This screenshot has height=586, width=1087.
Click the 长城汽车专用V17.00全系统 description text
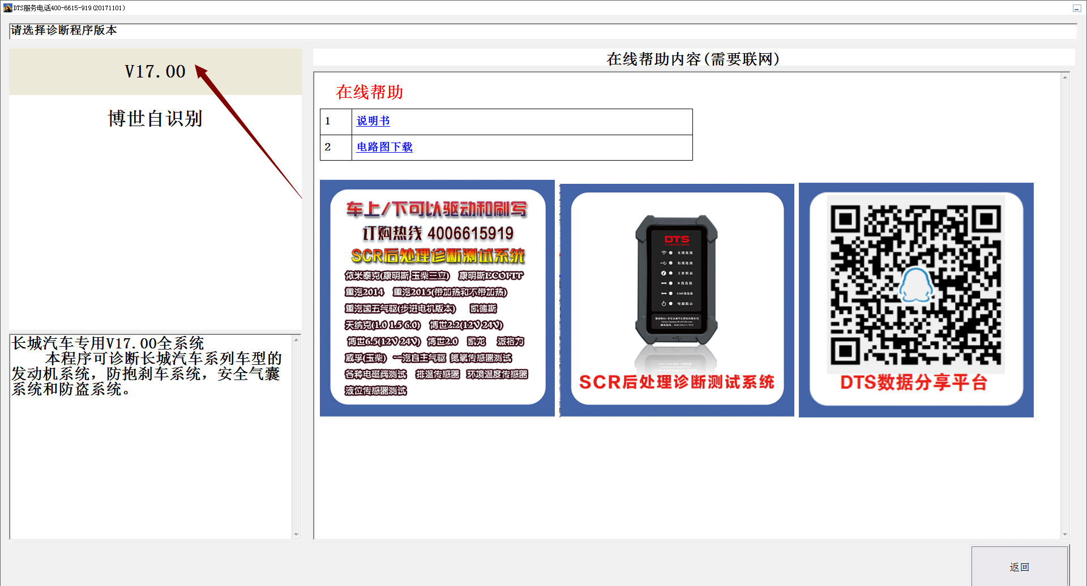pos(108,343)
